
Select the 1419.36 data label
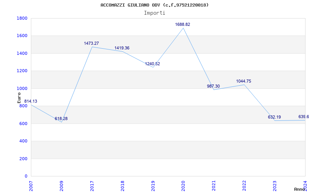[x=122, y=48]
